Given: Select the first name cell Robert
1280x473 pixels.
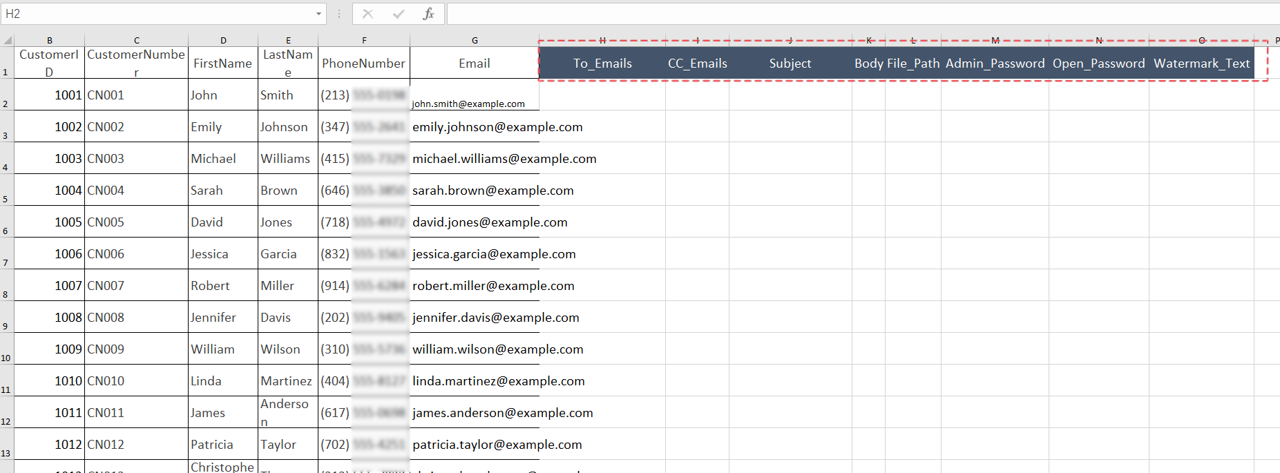Looking at the screenshot, I should (x=223, y=285).
